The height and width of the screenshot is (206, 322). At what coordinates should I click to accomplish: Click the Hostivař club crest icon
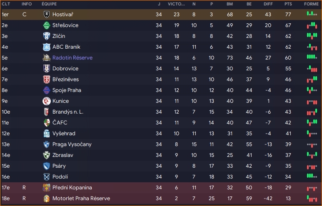coord(46,15)
